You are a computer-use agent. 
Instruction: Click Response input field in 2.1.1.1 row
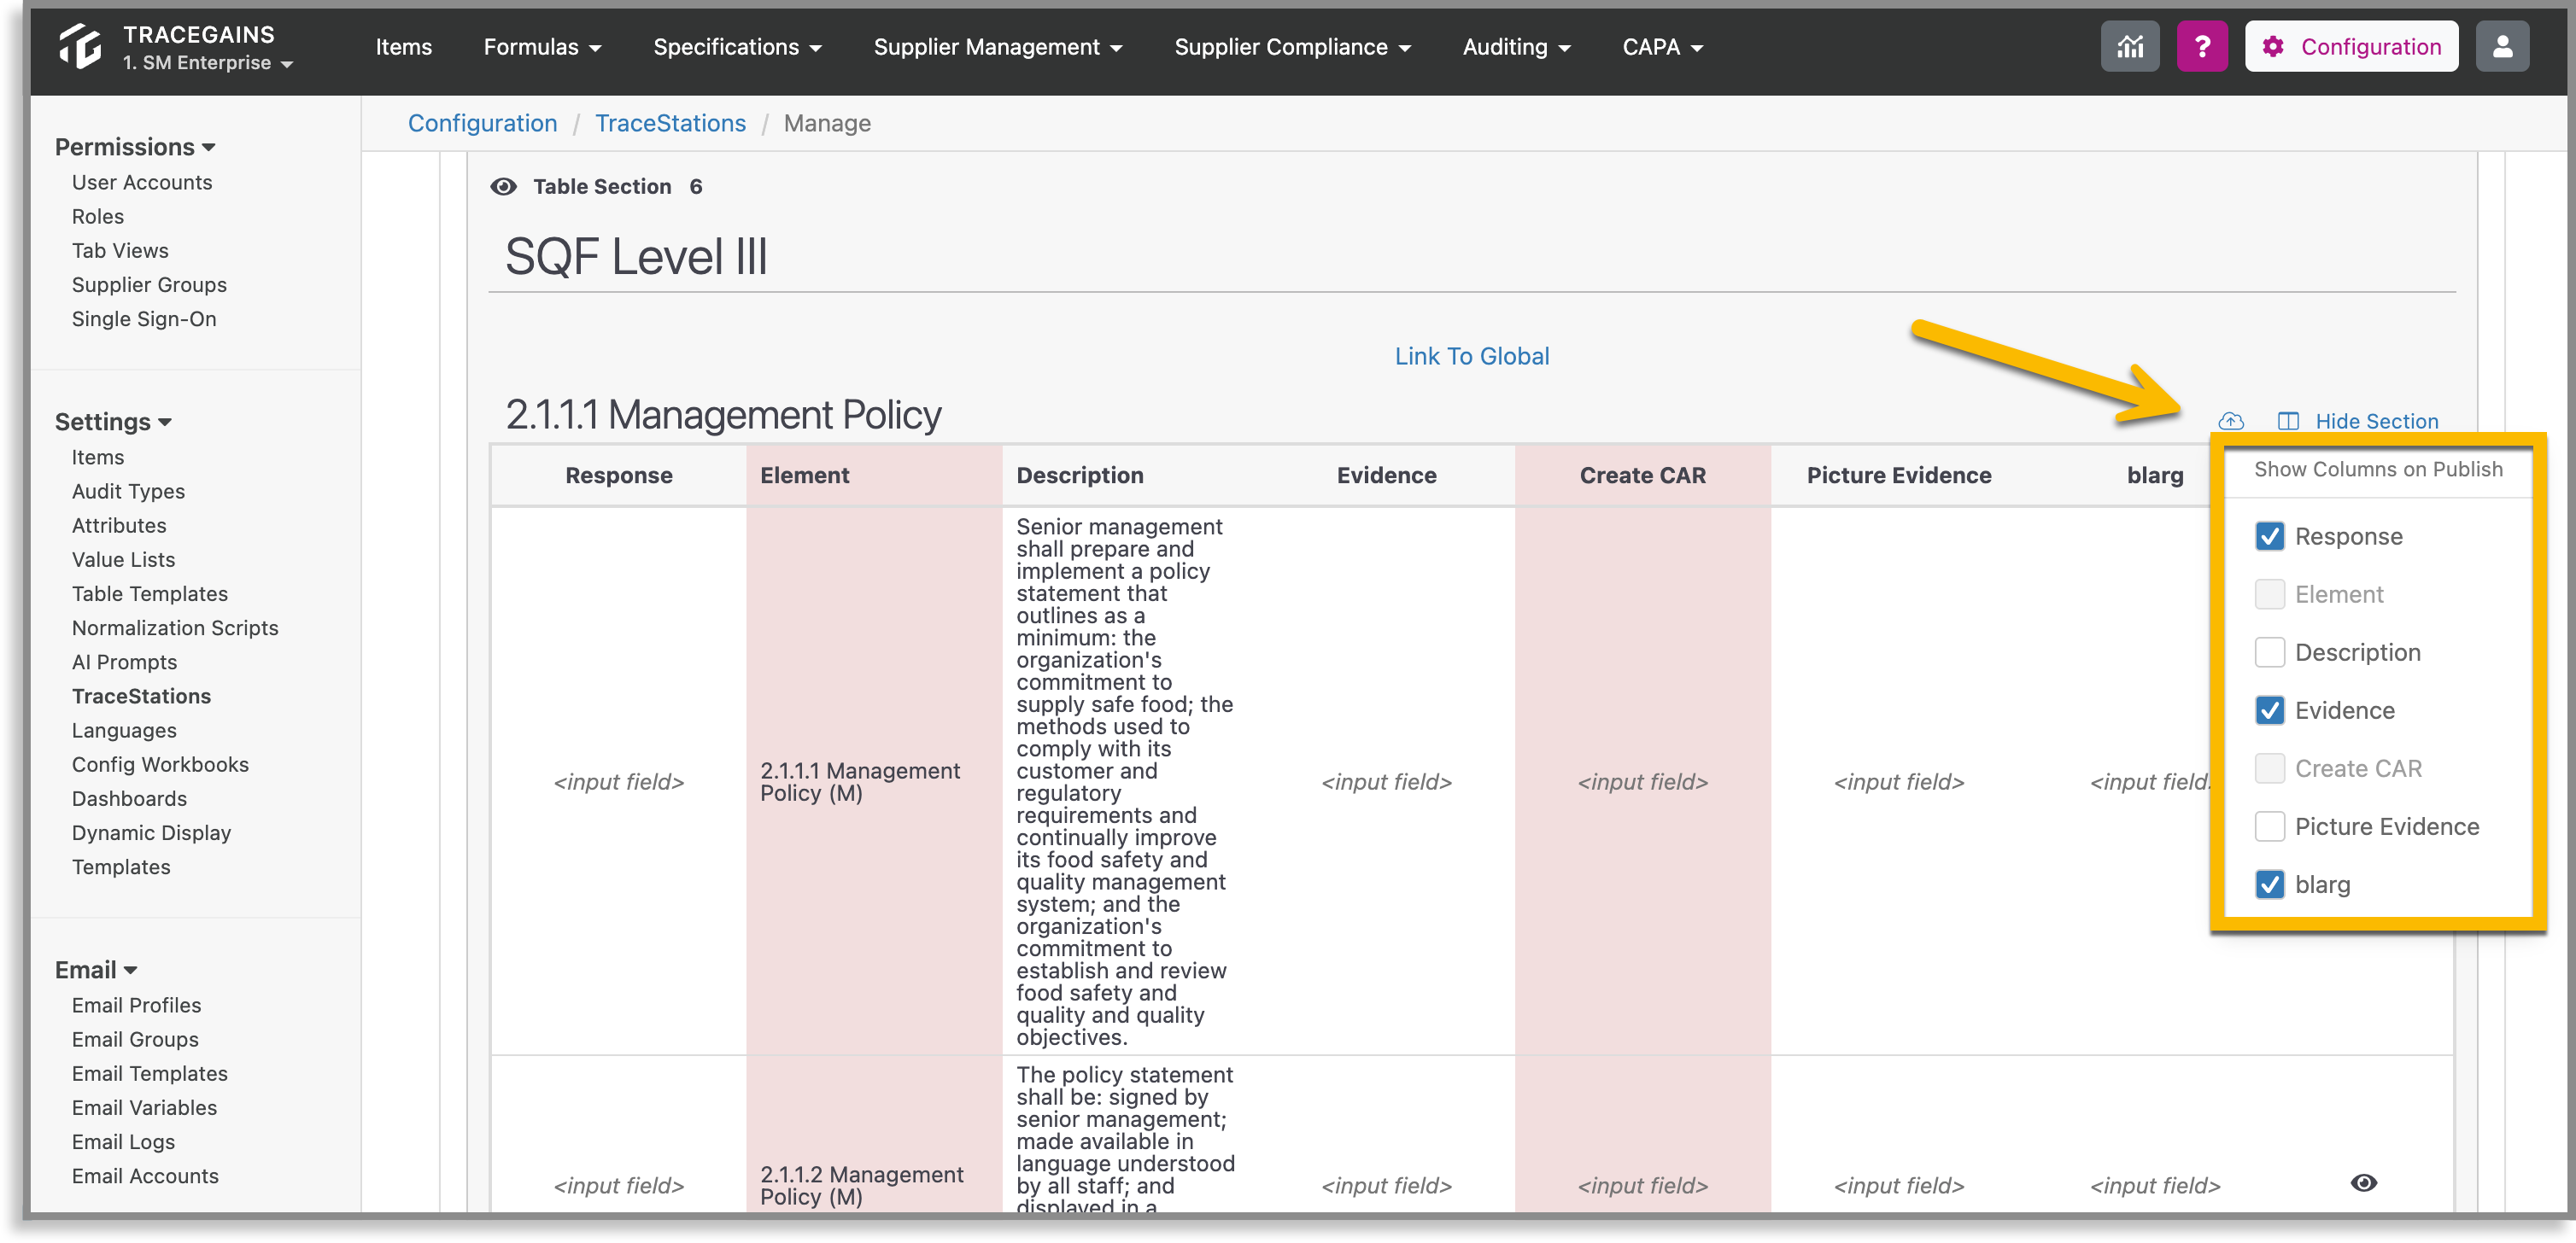[619, 781]
